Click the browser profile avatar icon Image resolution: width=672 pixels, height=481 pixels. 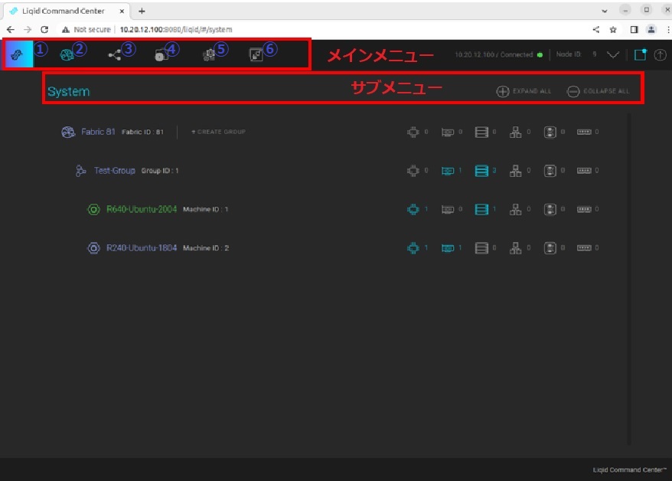[x=651, y=30]
